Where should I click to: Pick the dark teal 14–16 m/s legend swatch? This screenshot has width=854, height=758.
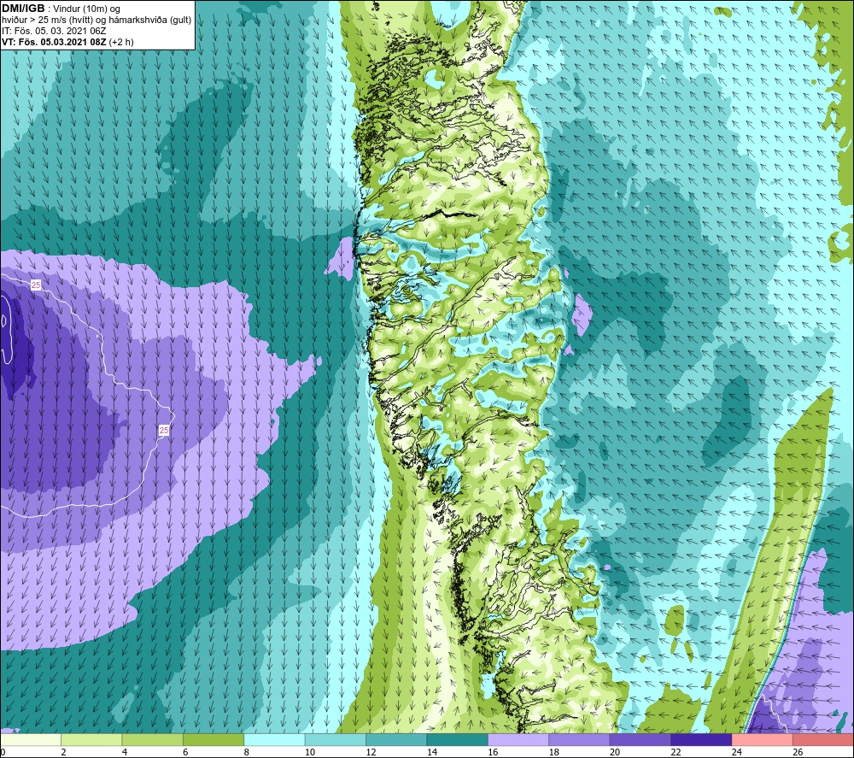click(458, 739)
